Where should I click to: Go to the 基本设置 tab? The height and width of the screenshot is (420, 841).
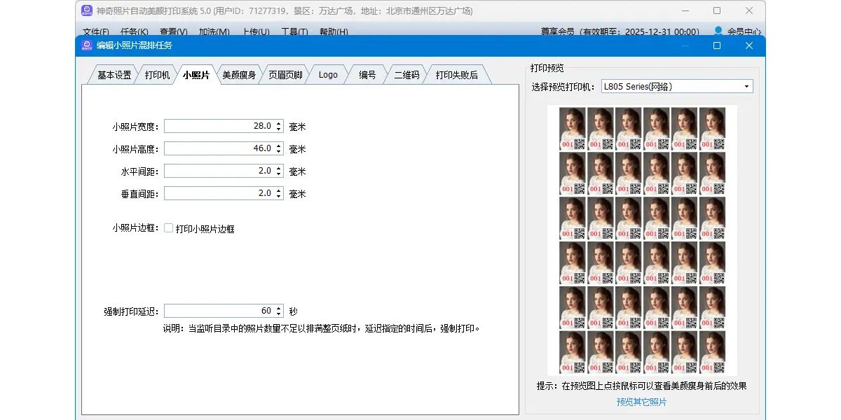pyautogui.click(x=114, y=75)
